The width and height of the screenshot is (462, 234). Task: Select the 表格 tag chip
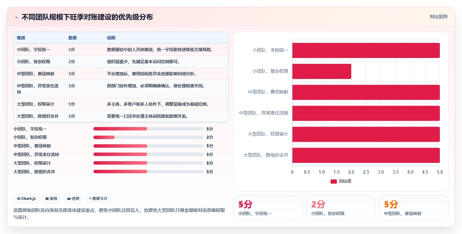[x=51, y=198]
